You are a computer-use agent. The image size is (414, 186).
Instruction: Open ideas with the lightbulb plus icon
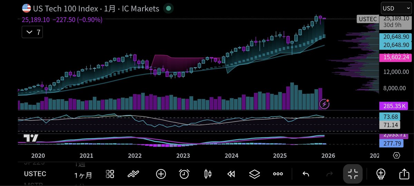coord(381,174)
